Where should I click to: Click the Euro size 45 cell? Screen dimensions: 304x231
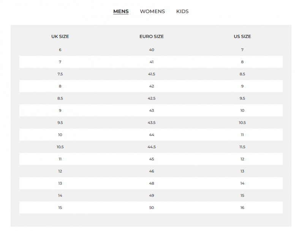click(152, 159)
